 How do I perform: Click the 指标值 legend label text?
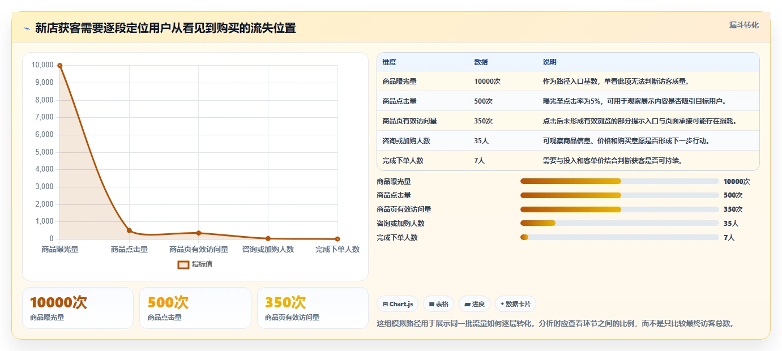pyautogui.click(x=202, y=264)
